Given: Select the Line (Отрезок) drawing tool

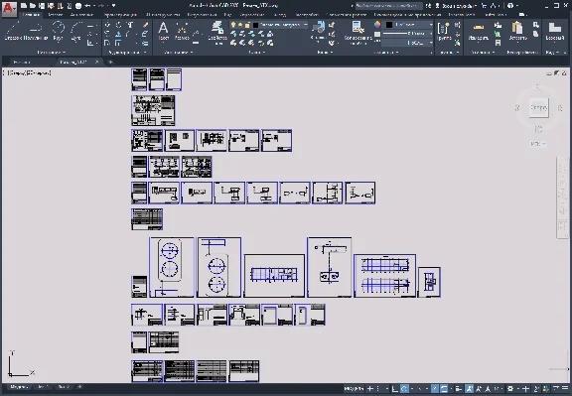Looking at the screenshot, I should 13,31.
